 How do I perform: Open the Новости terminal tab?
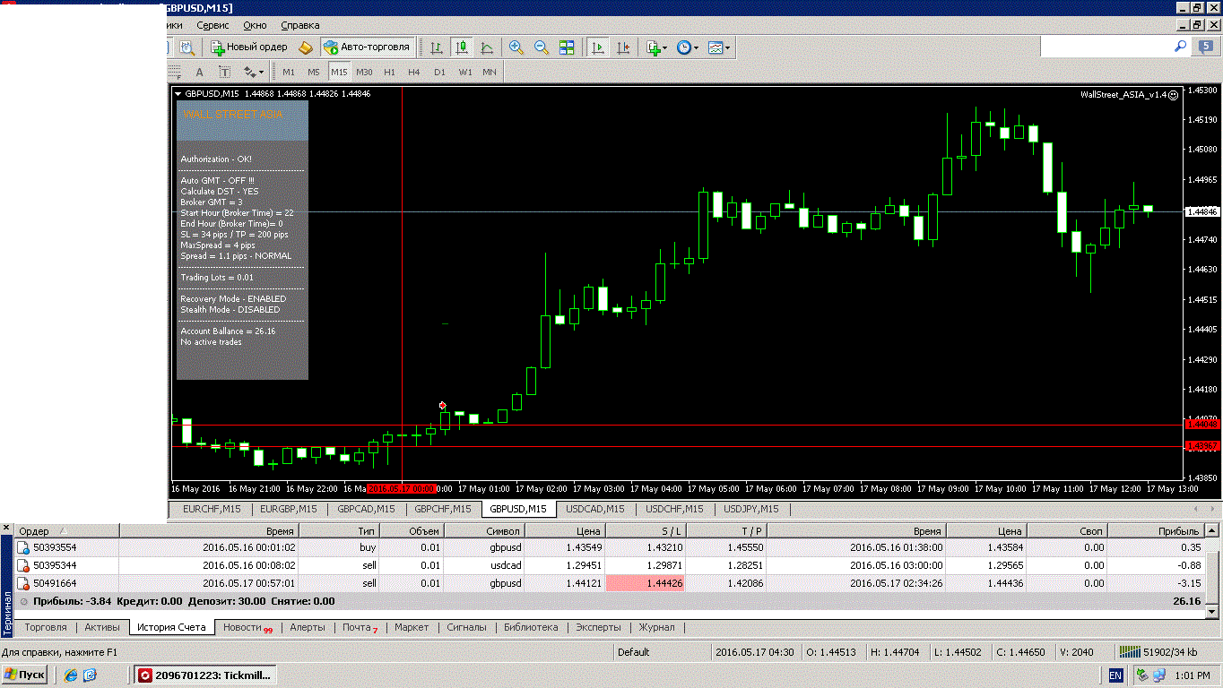tap(247, 627)
